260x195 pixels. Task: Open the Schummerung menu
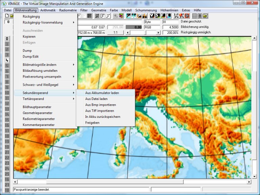point(146,10)
